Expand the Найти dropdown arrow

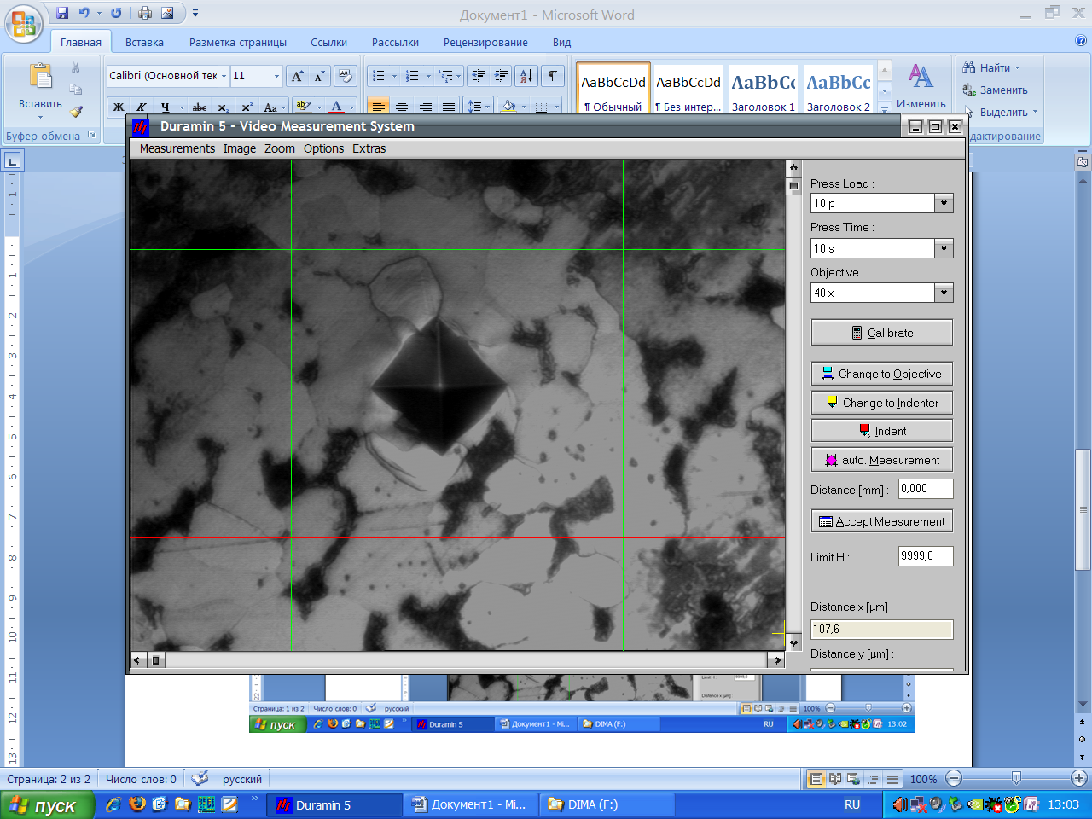point(1017,67)
